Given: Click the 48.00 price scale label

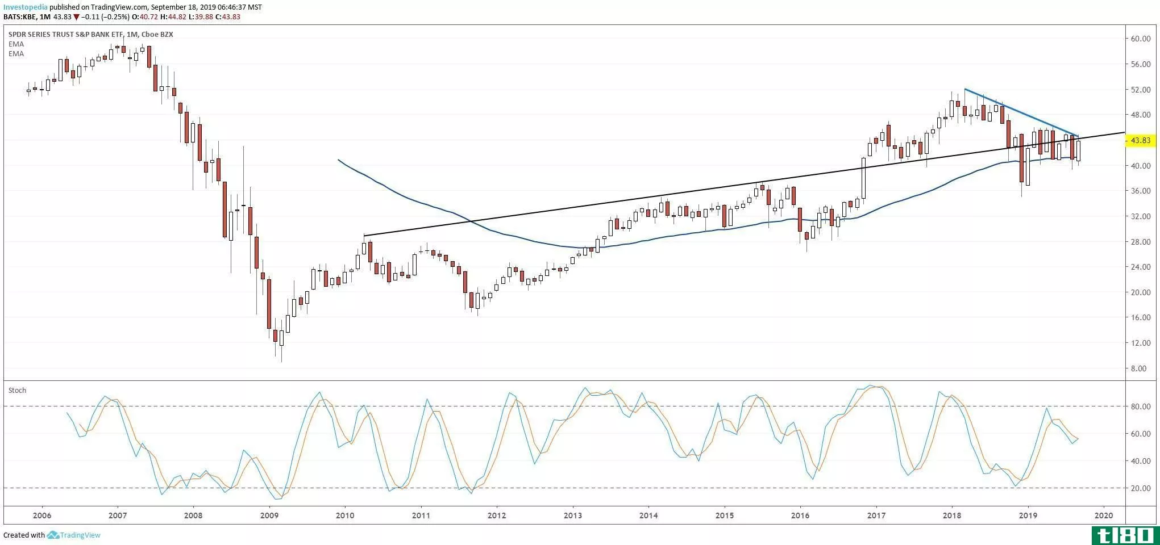Looking at the screenshot, I should pyautogui.click(x=1140, y=115).
